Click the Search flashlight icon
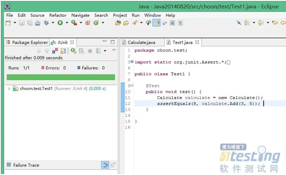286x175 pixels. (x=135, y=23)
